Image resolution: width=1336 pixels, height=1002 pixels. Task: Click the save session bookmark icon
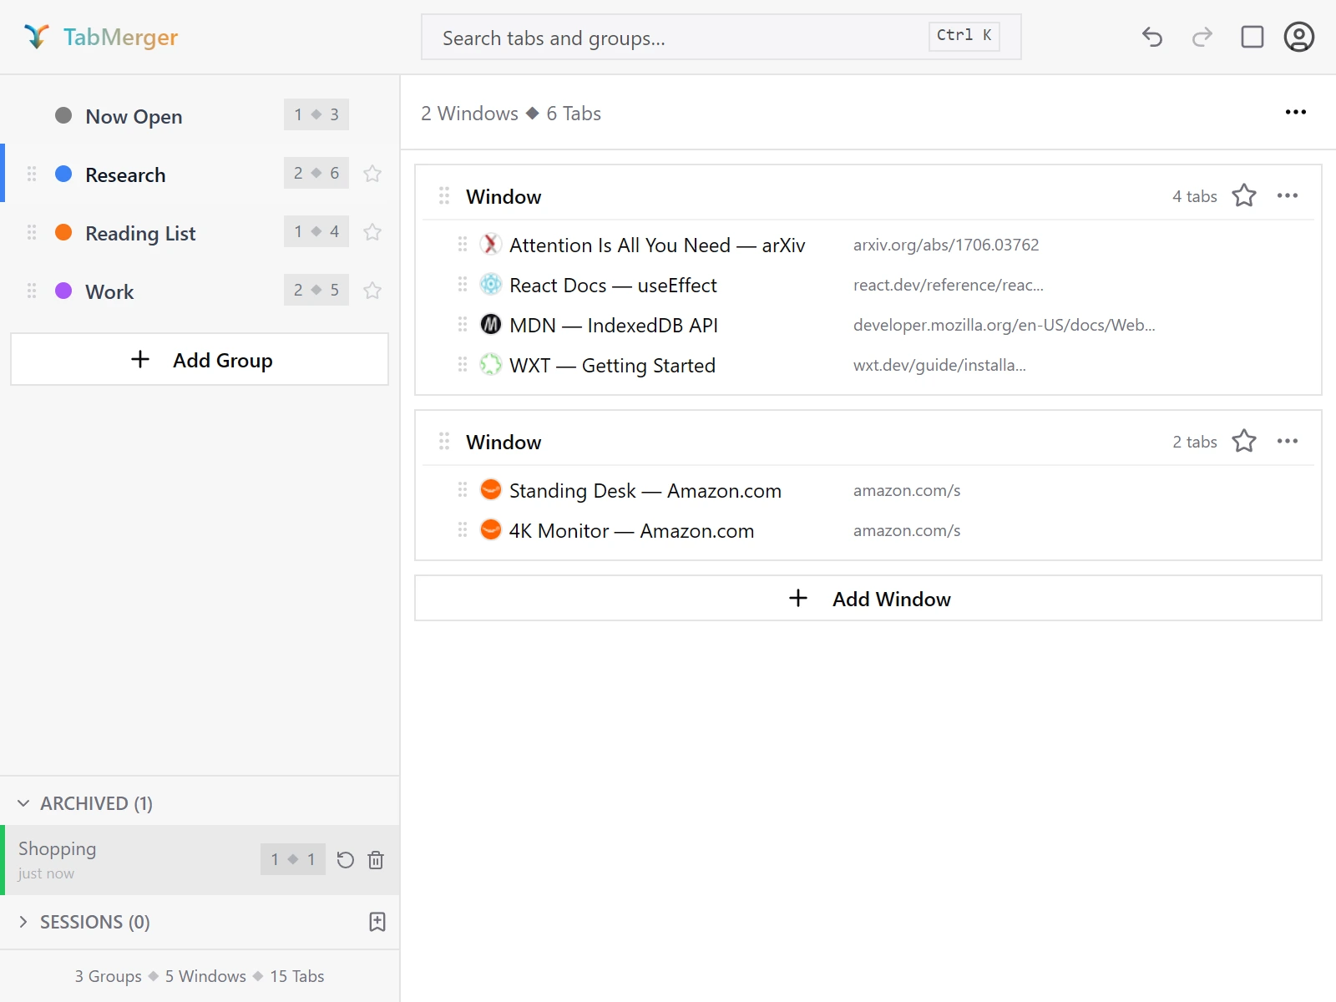pos(377,922)
